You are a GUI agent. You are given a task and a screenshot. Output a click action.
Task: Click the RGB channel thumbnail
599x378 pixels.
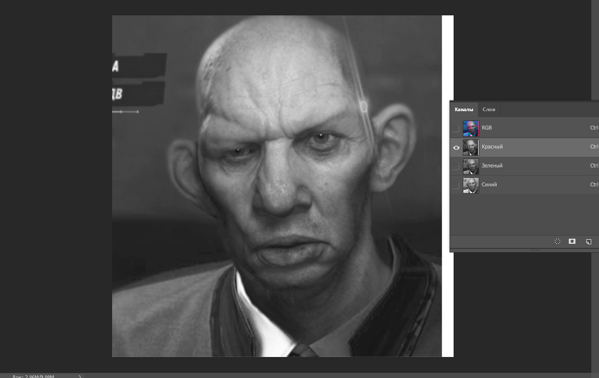470,129
